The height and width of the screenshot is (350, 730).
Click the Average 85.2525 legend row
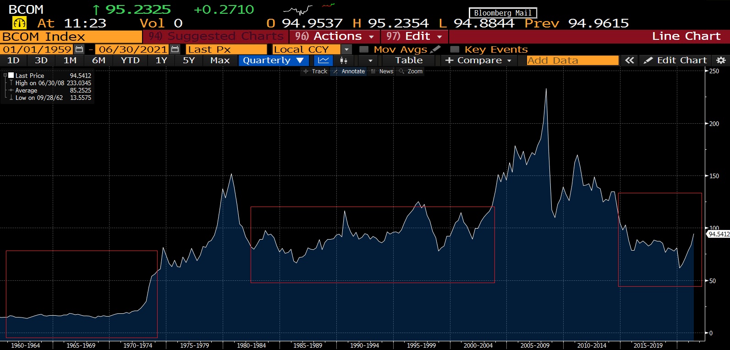49,90
